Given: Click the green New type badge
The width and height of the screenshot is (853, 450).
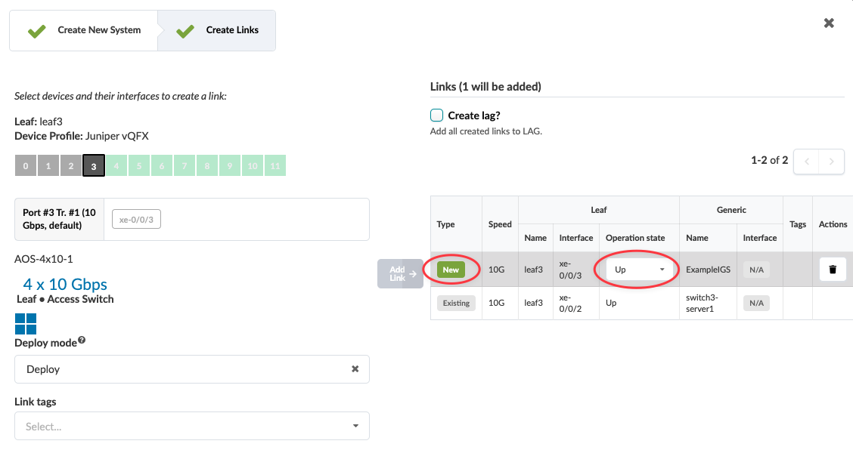Looking at the screenshot, I should pyautogui.click(x=451, y=270).
